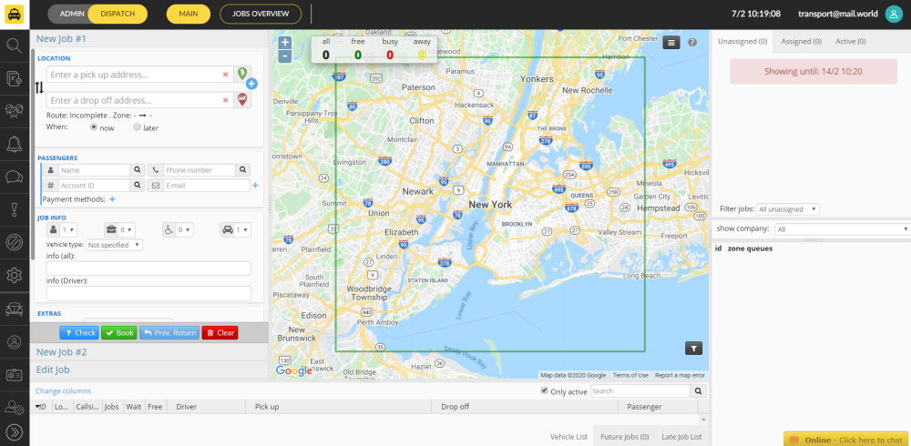911x446 pixels.
Task: Clear the pick up address field
Action: coord(225,75)
